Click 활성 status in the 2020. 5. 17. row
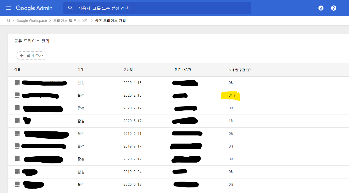The image size is (349, 193). [81, 121]
